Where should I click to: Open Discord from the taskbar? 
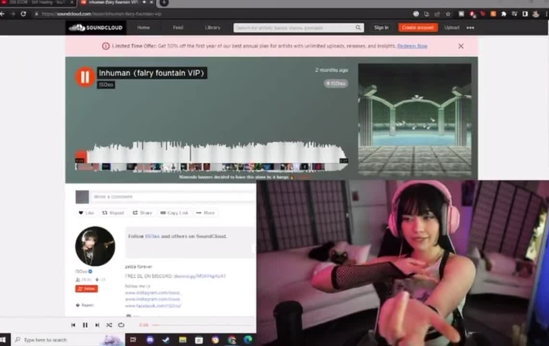tap(150, 340)
